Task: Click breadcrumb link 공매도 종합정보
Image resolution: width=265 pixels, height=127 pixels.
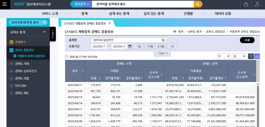Action: coord(215,32)
